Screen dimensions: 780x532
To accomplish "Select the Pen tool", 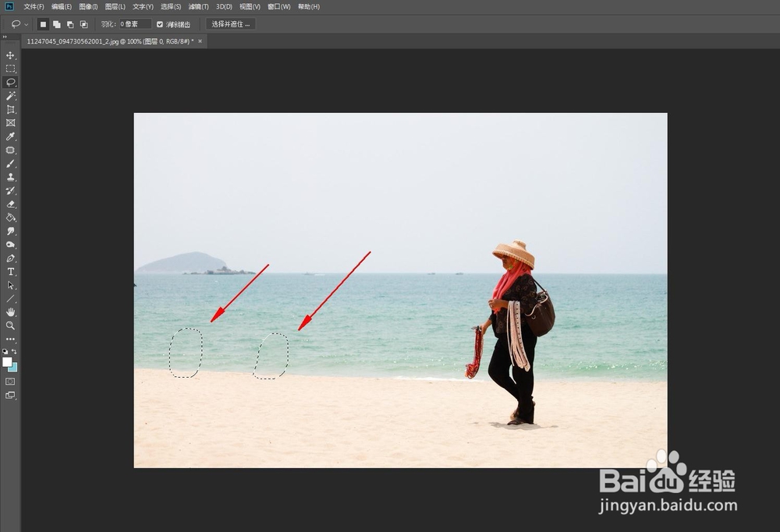I will (x=10, y=259).
